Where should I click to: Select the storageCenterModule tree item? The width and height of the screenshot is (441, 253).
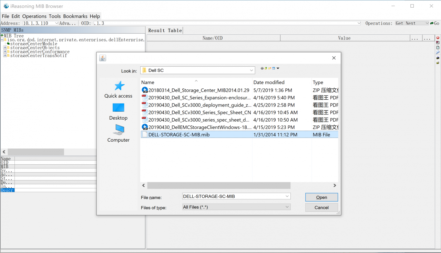pyautogui.click(x=33, y=44)
